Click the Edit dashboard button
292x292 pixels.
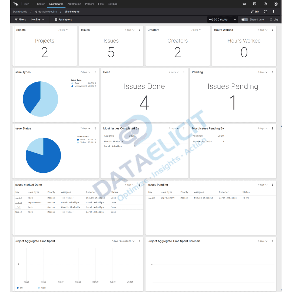pyautogui.click(x=254, y=12)
